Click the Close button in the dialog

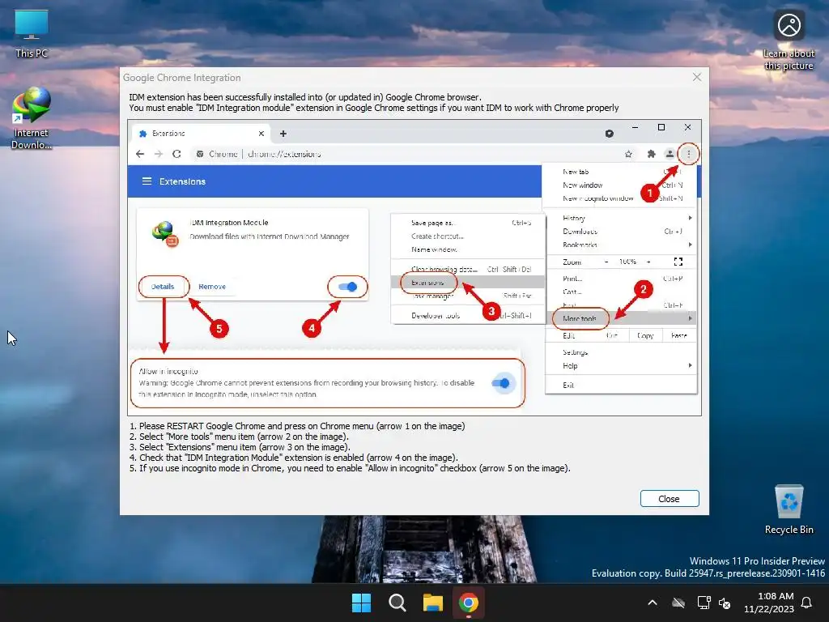[670, 499]
